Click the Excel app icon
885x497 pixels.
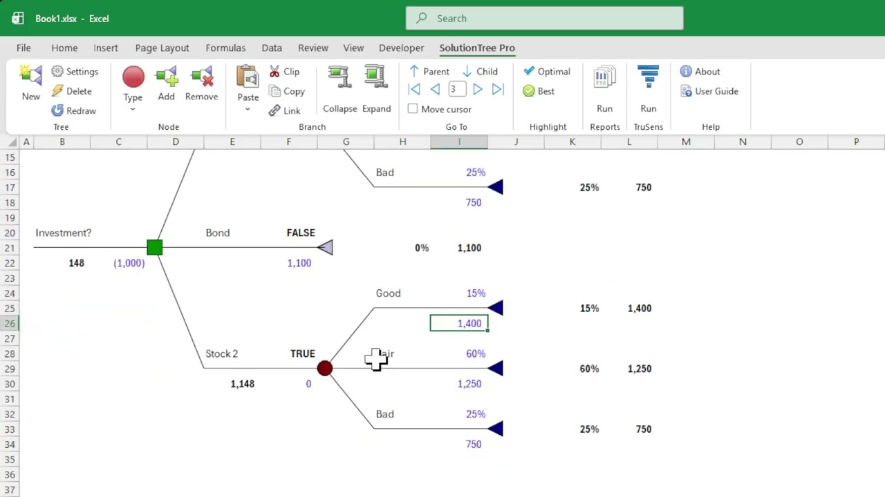18,19
